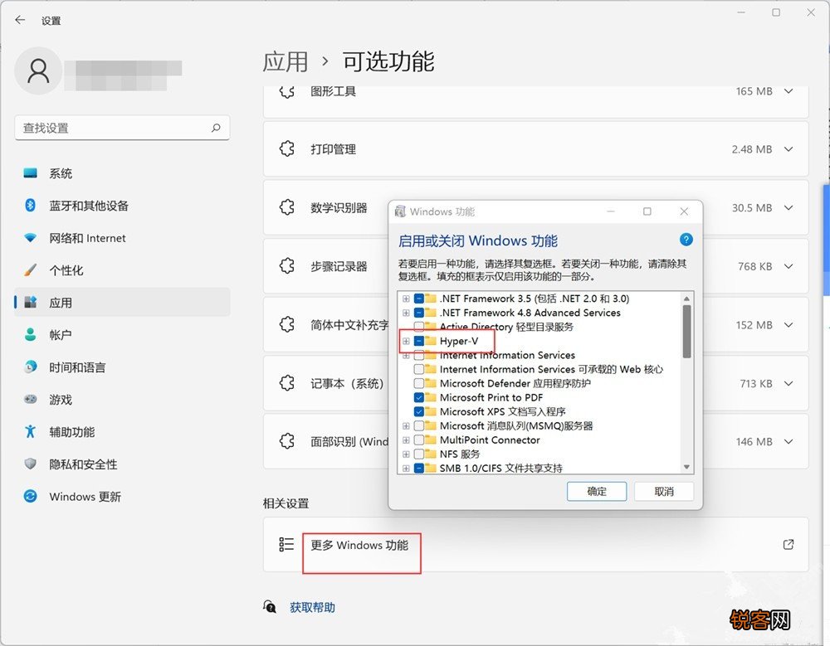
Task: Click the list icon beside 更多 Windows 功能
Action: (286, 545)
